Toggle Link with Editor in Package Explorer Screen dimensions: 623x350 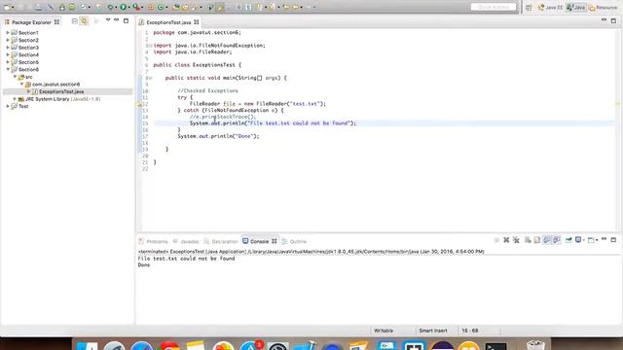pyautogui.click(x=84, y=21)
